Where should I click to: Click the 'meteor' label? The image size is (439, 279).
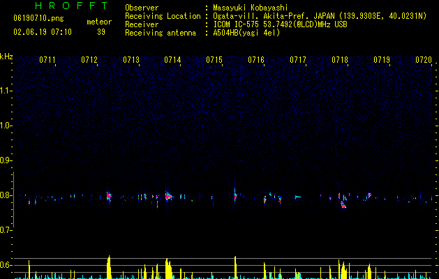pos(99,22)
